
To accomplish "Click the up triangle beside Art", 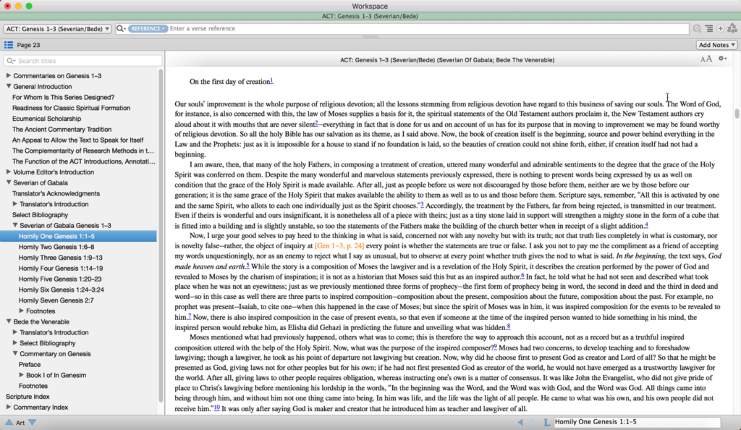I will pos(9,422).
